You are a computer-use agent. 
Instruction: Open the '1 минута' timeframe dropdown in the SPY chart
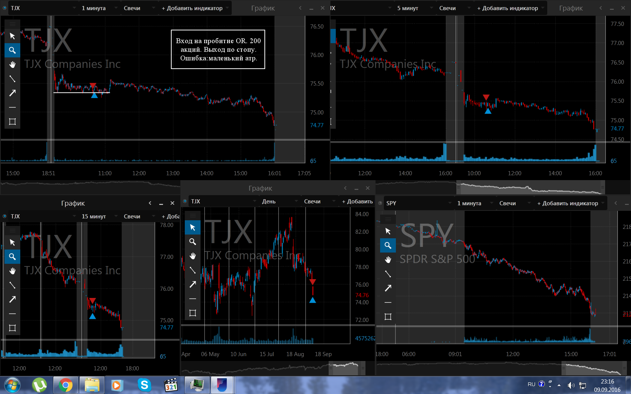475,203
